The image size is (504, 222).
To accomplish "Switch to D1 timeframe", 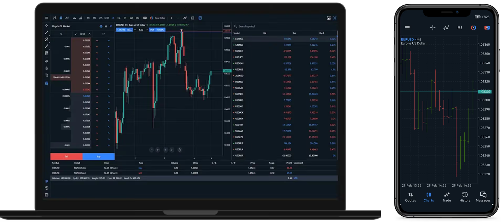I will point(125,18).
